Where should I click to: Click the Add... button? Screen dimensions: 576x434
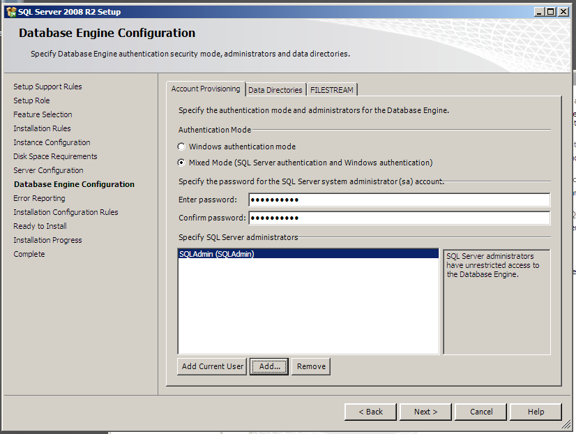click(x=269, y=366)
